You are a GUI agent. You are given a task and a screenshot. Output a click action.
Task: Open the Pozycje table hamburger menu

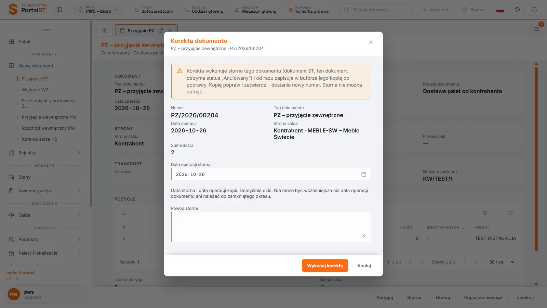click(124, 213)
